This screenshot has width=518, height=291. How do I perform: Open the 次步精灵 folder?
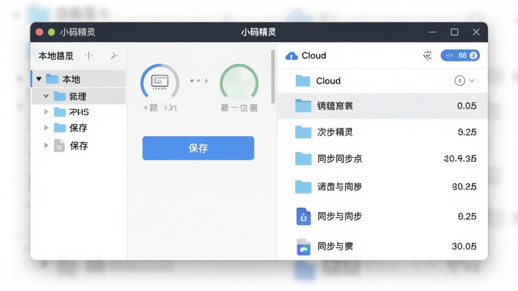pyautogui.click(x=382, y=132)
